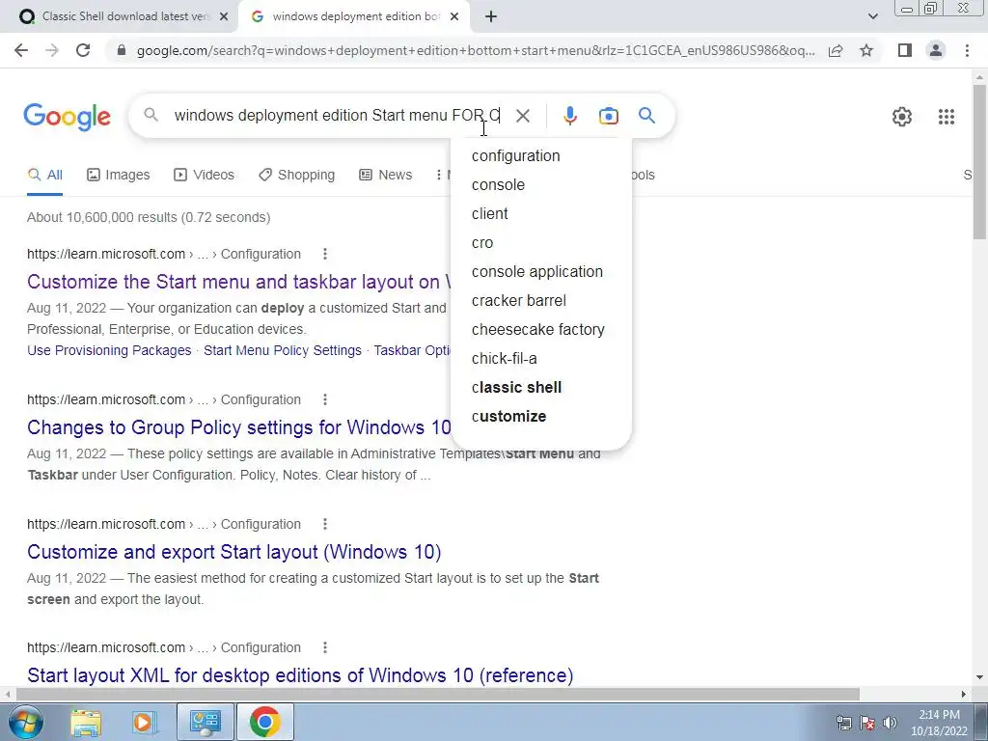This screenshot has height=741, width=988.
Task: Click the blue magnifier search button
Action: click(646, 116)
